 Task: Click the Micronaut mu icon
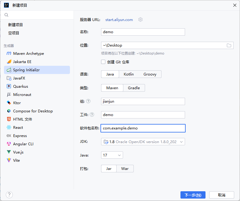tap(9, 95)
